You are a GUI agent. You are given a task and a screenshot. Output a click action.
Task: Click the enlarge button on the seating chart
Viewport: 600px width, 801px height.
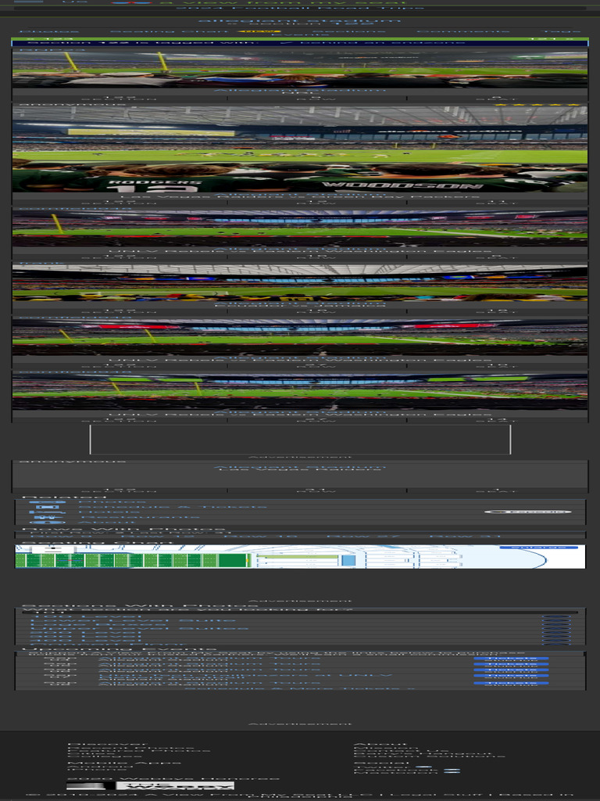pyautogui.click(x=539, y=548)
